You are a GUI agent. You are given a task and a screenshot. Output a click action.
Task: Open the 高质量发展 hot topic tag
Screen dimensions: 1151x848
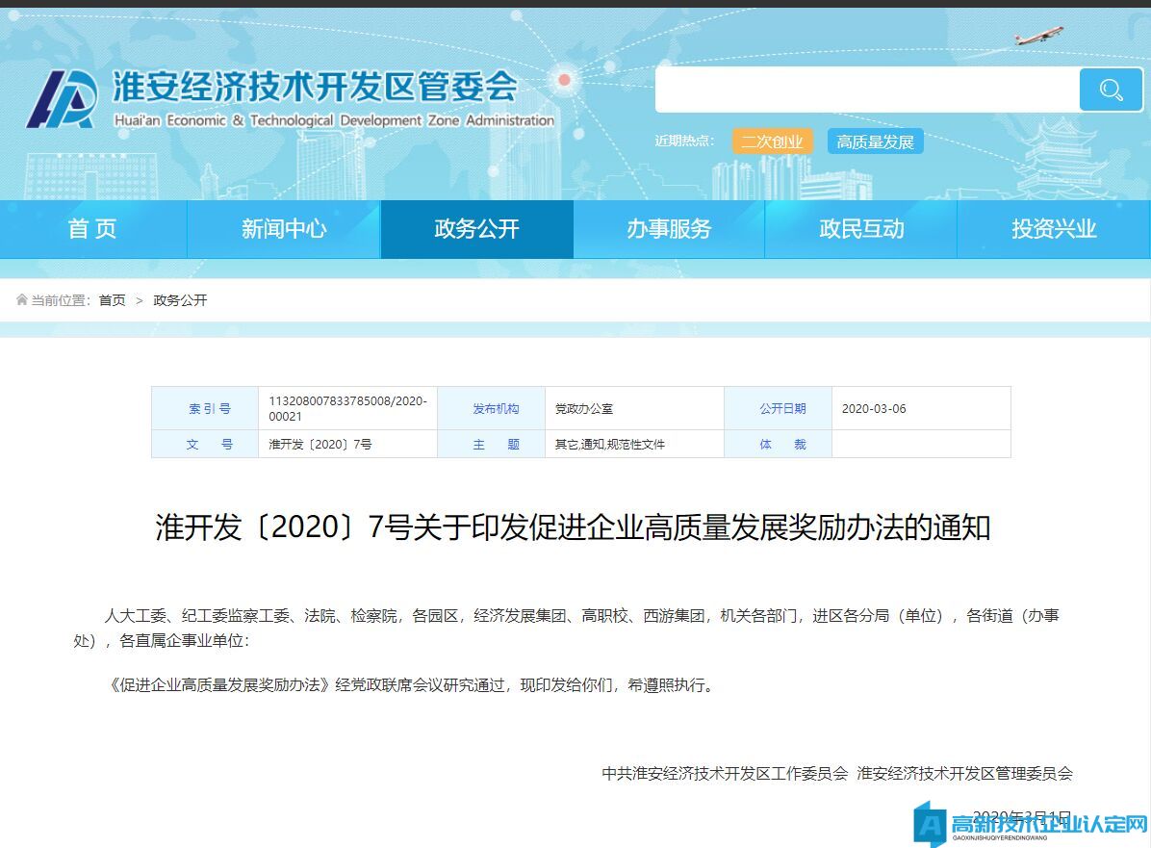[x=875, y=141]
